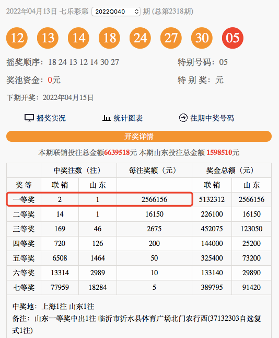Click seventh prize count 77959
This screenshot has height=338, width=279.
[60, 287]
